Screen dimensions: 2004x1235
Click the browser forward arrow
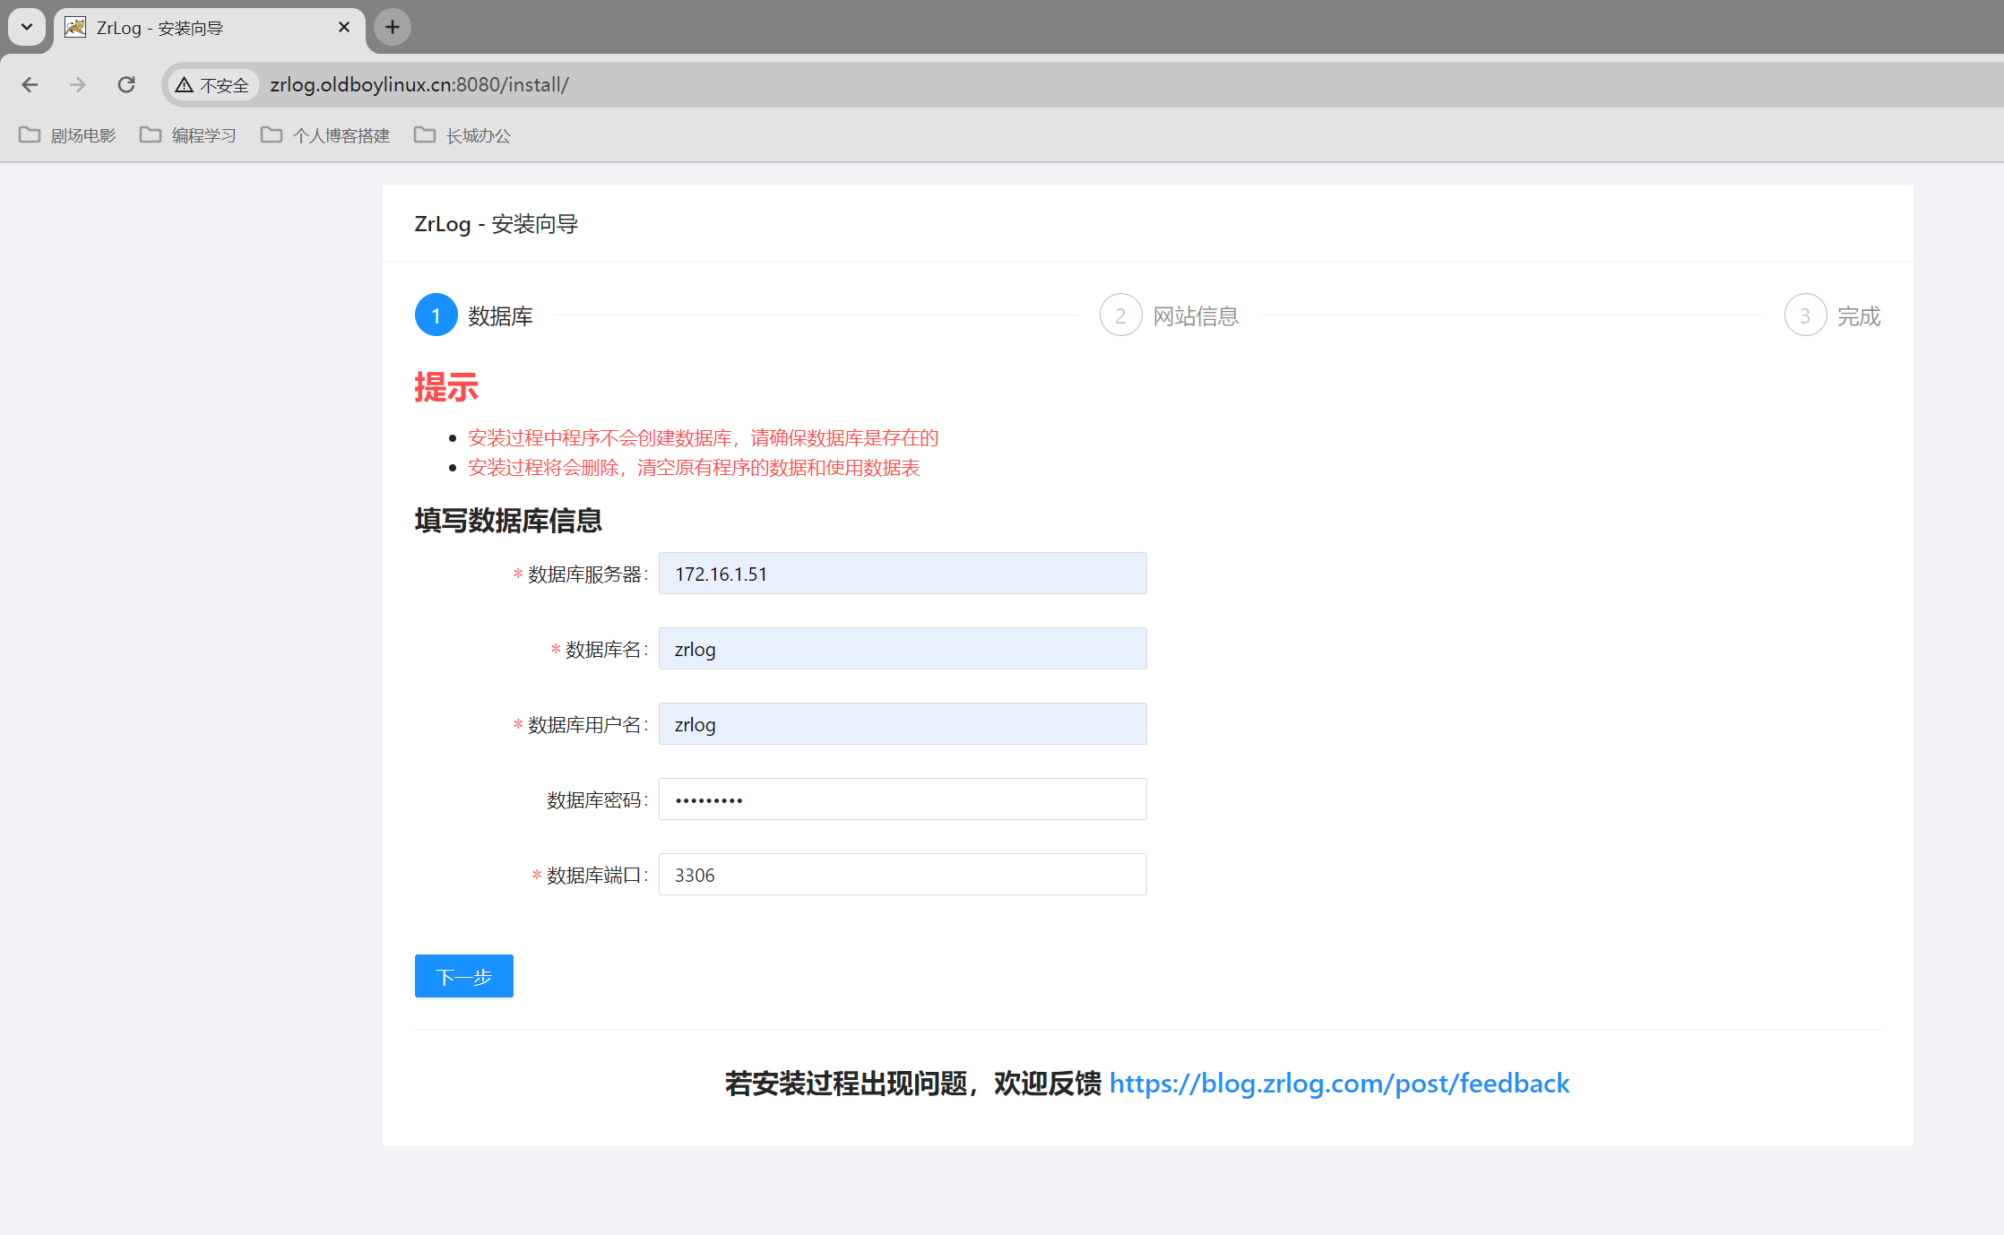click(x=78, y=84)
